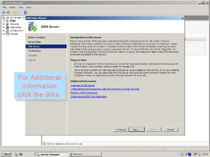Expand the Features tree node
The height and width of the screenshot is (157, 210).
4,24
